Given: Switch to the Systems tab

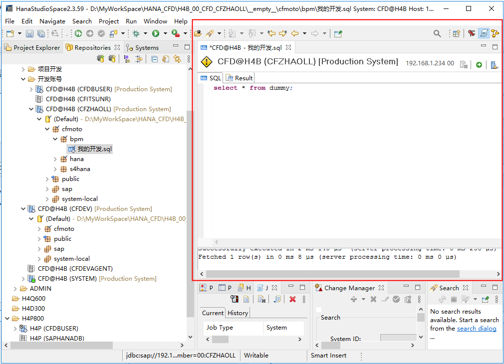Looking at the screenshot, I should click(x=143, y=47).
